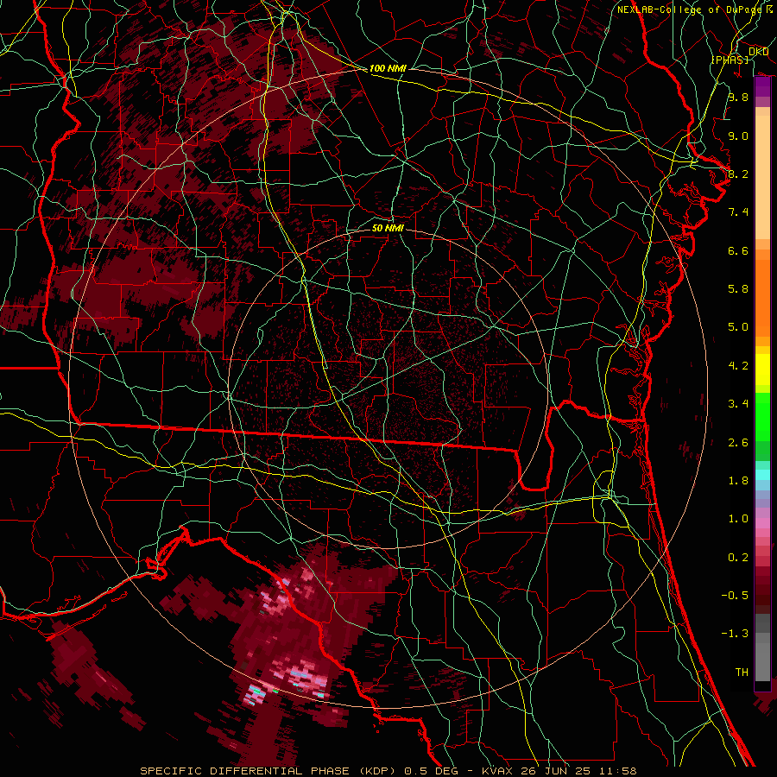Screen dimensions: 777x777
Task: Click the DKD product code label
Action: (x=759, y=52)
